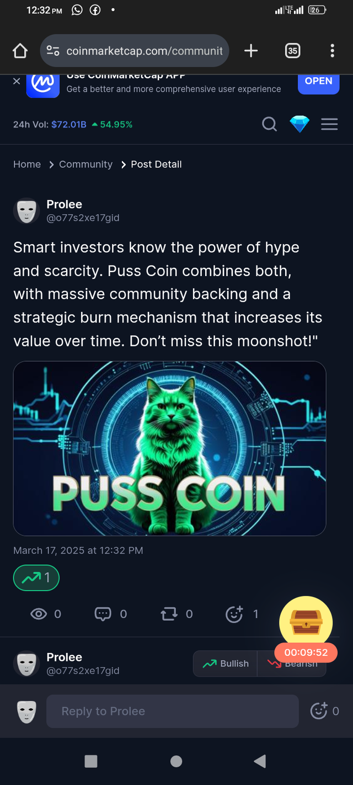Repost using the repost arrows icon
The width and height of the screenshot is (353, 785).
pos(169,614)
